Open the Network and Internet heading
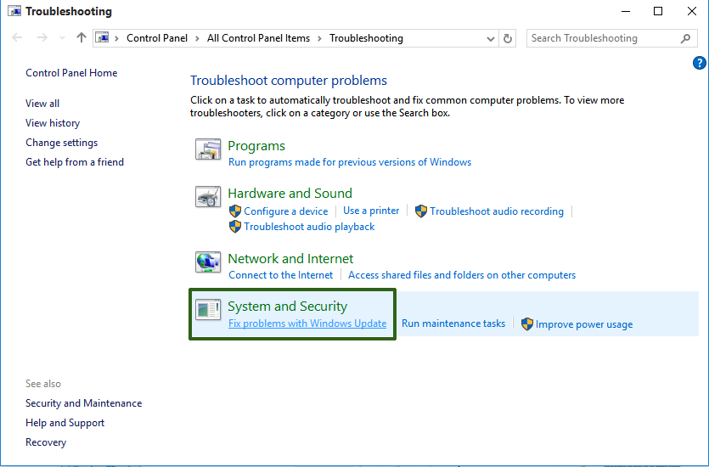 [x=290, y=259]
